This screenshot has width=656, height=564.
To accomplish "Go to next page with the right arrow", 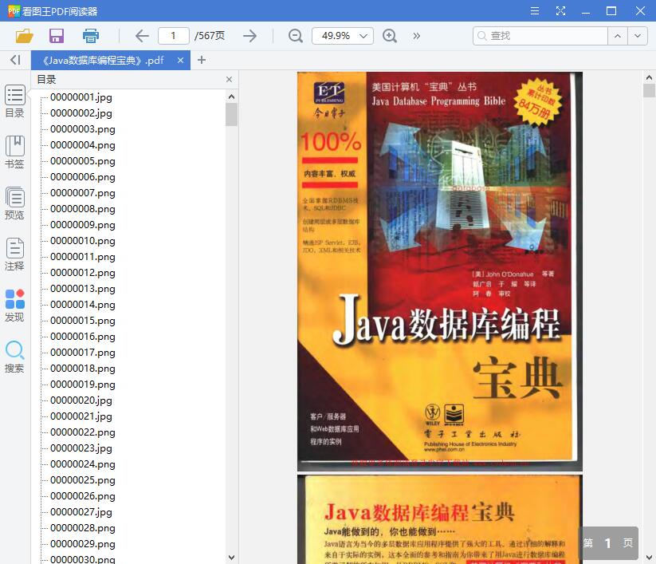I will [x=249, y=36].
